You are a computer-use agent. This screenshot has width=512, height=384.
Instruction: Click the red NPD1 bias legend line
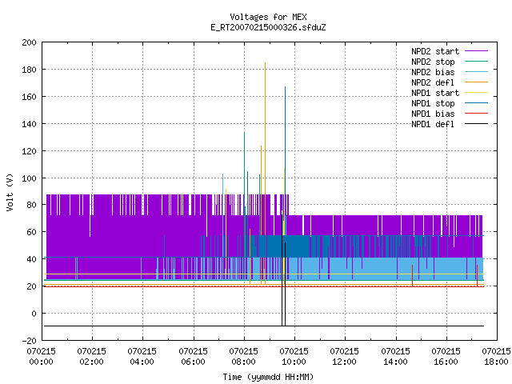tap(476, 114)
